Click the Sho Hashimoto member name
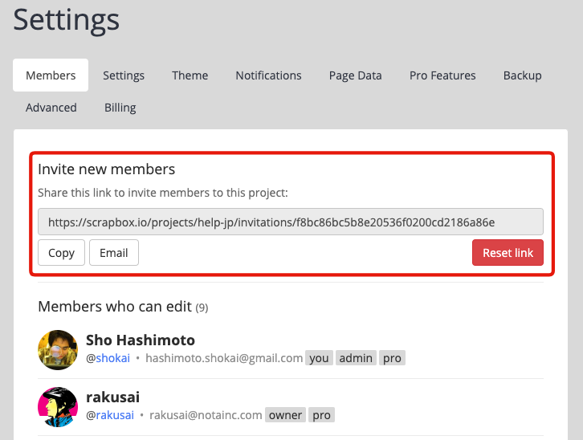This screenshot has height=440, width=583. 141,340
